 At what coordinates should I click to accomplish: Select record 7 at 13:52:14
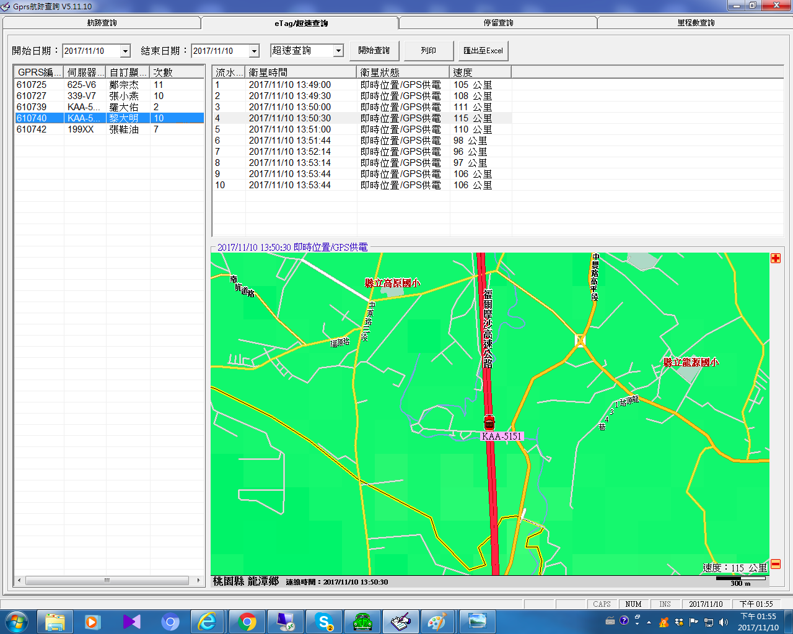click(x=362, y=152)
